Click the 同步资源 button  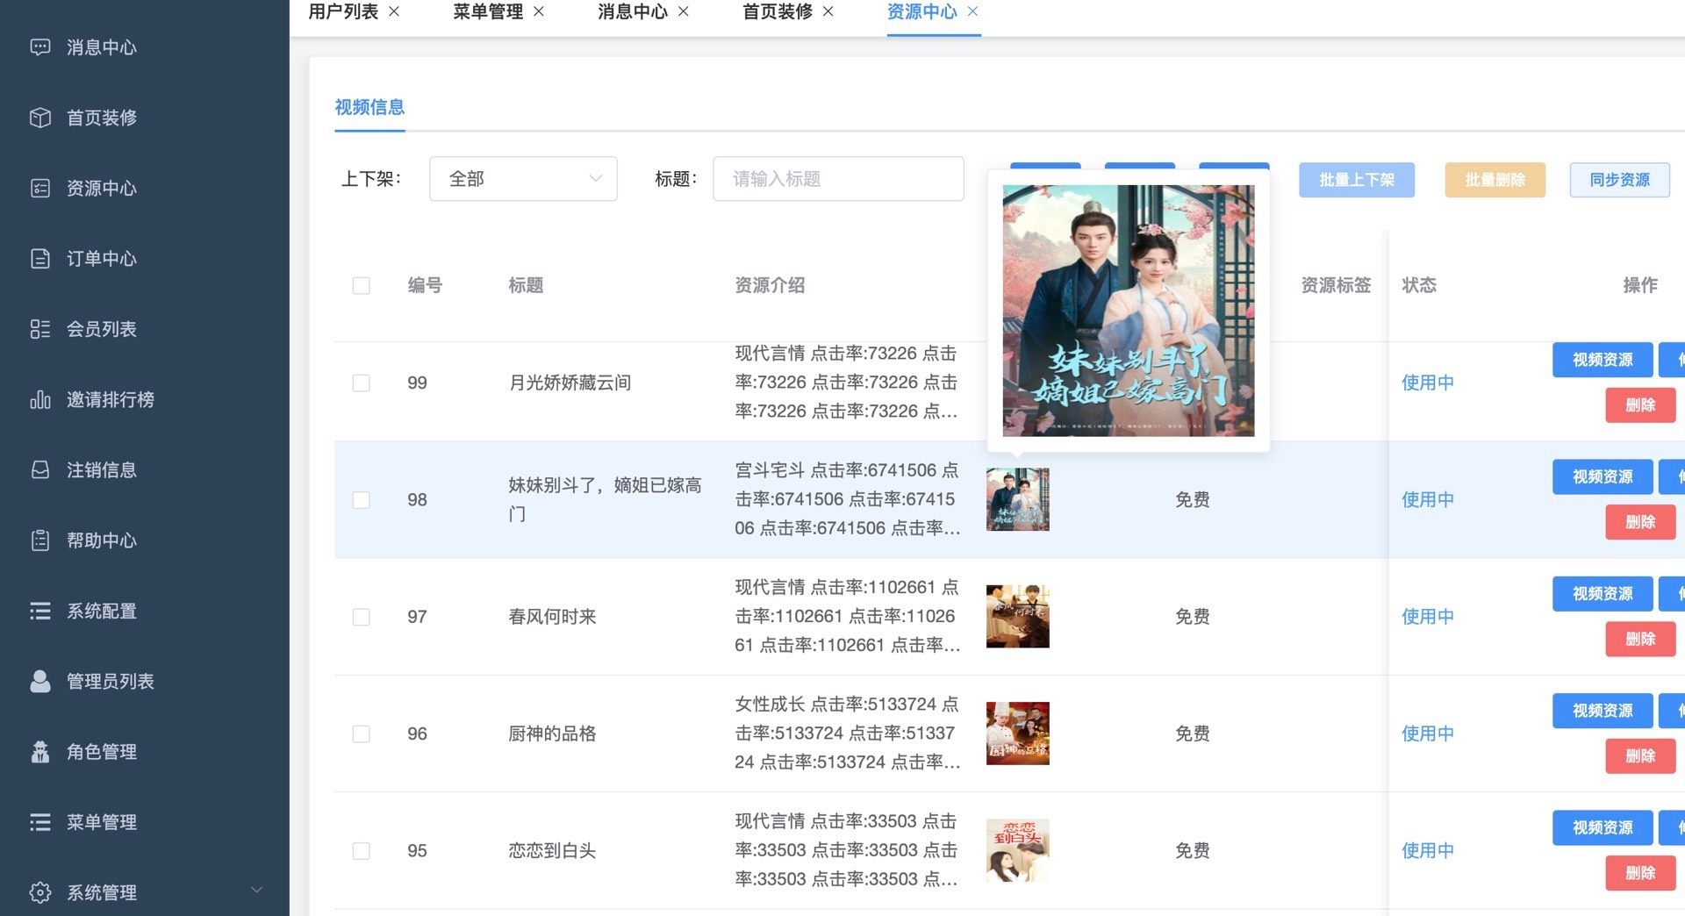click(1620, 180)
